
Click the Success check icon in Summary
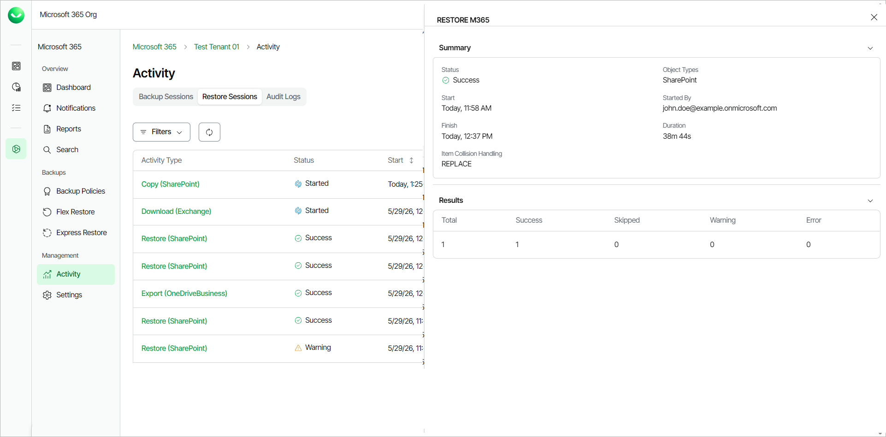446,80
